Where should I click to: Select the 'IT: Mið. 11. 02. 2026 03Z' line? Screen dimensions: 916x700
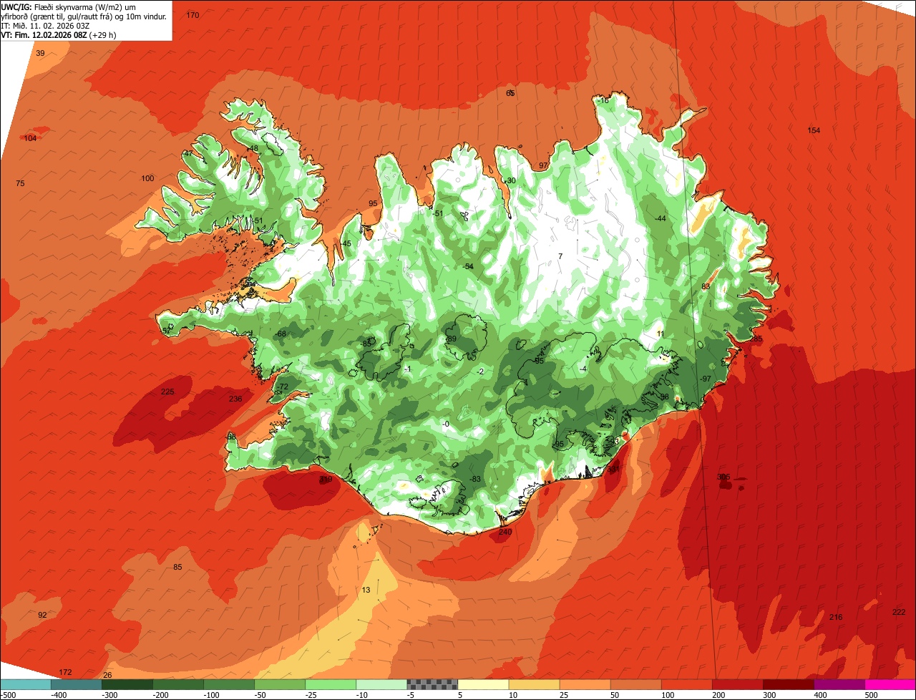coord(45,26)
